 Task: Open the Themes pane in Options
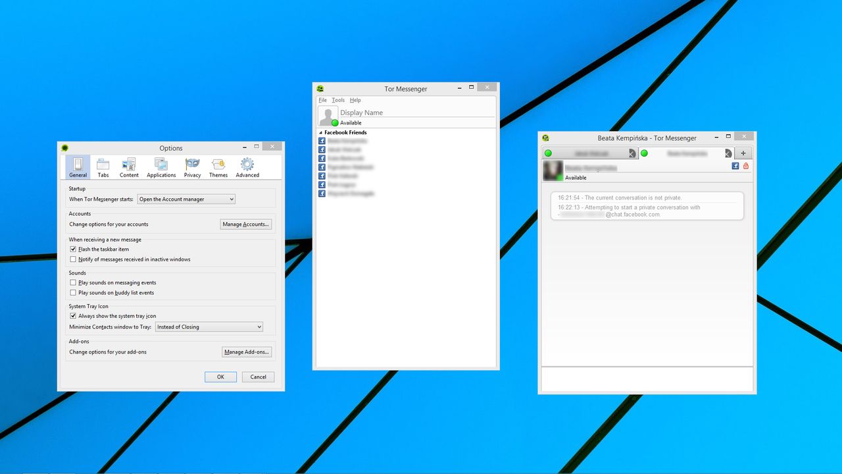pyautogui.click(x=218, y=167)
